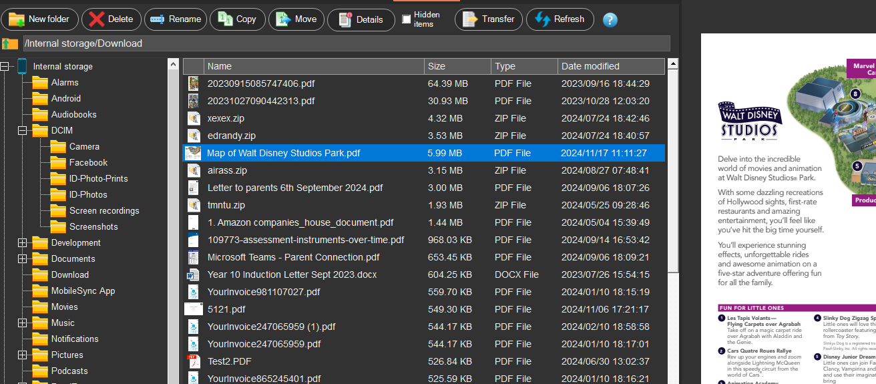
Task: Sort by the Size column header
Action: click(457, 66)
